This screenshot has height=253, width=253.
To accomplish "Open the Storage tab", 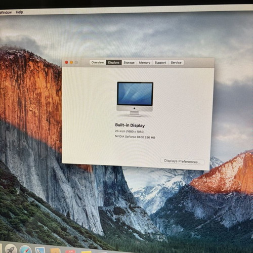I will [129, 63].
